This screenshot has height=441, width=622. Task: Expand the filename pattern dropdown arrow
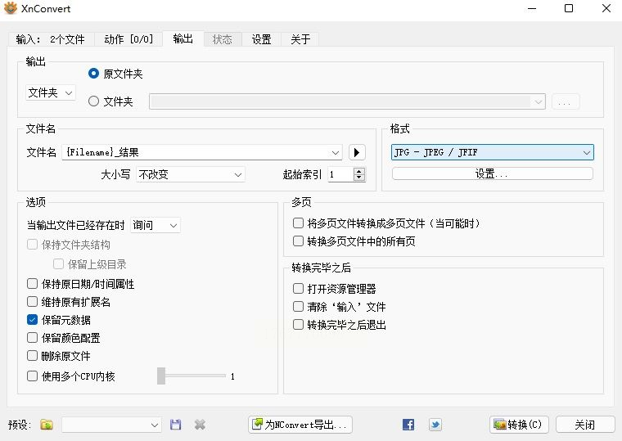coord(336,153)
